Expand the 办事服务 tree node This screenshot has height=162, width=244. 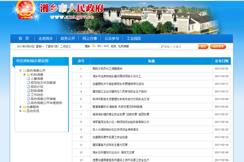tap(20, 107)
